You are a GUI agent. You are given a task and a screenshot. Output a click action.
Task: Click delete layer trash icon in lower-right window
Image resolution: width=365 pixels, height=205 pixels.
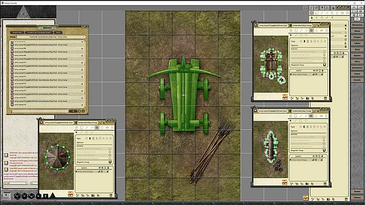[325, 184]
